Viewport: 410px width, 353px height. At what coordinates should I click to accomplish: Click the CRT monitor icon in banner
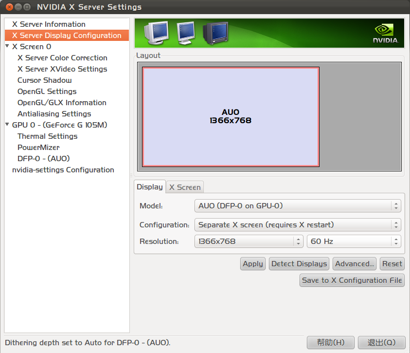157,33
